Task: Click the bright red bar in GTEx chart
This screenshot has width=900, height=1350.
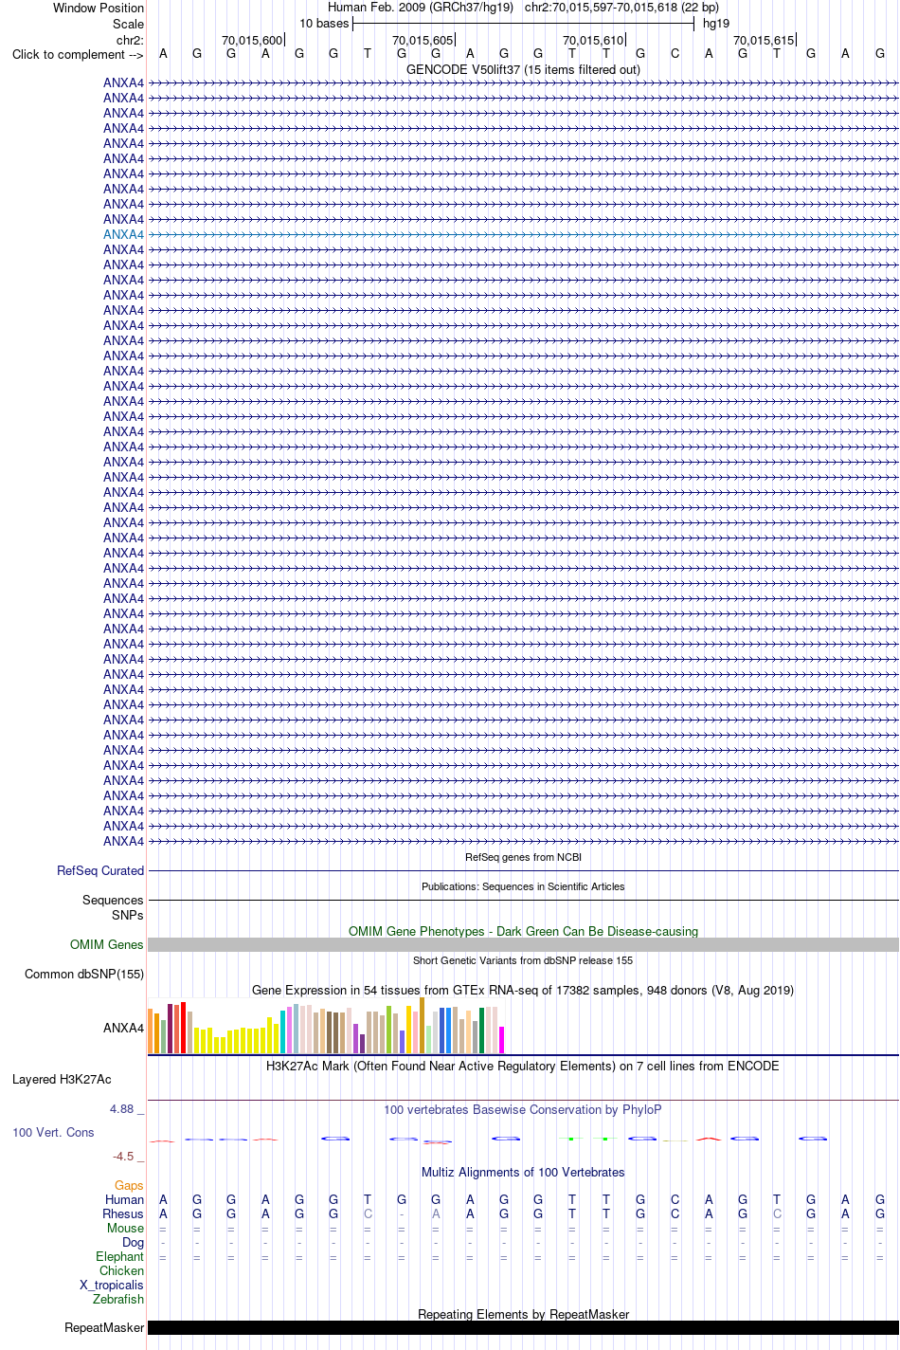Action: coord(183,1028)
